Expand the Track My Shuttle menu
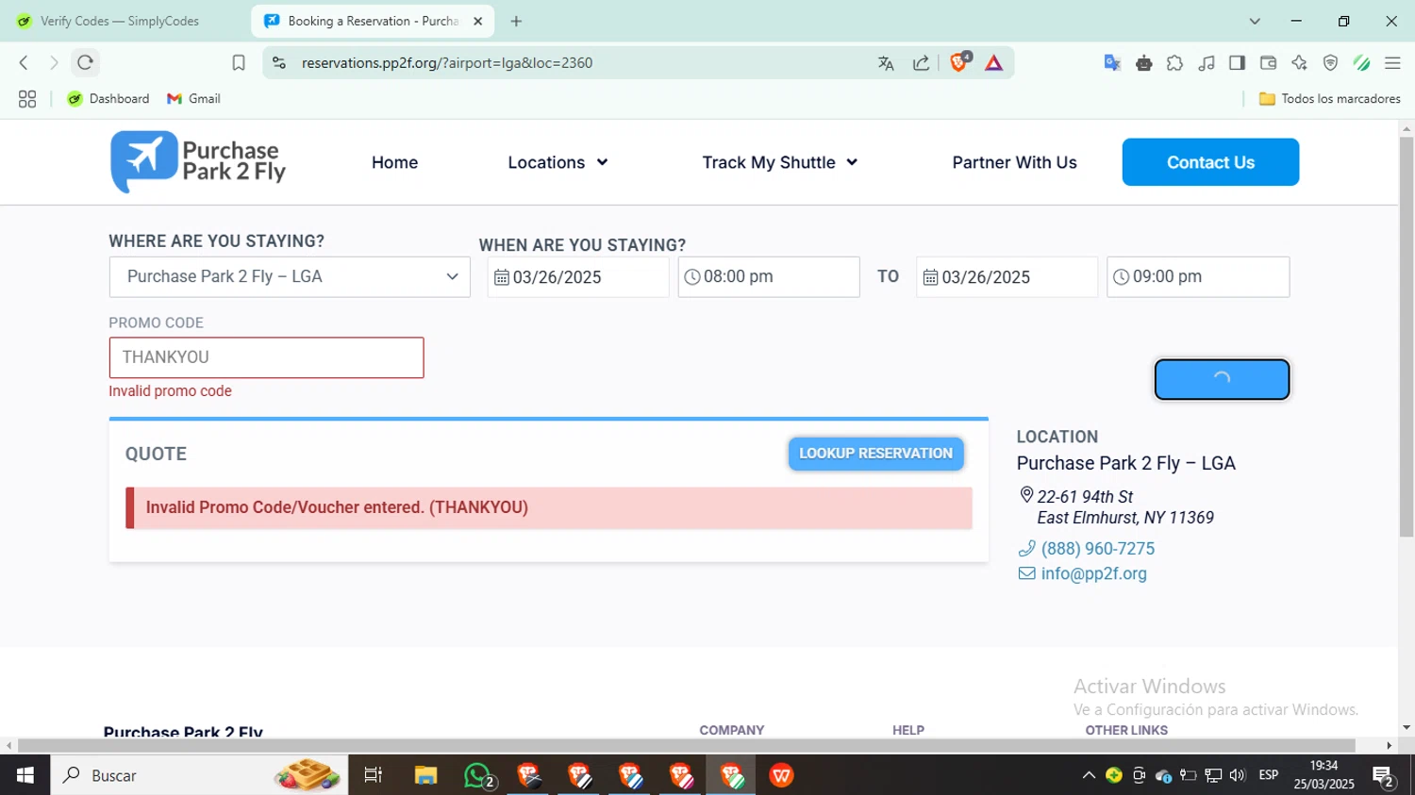 (x=780, y=162)
